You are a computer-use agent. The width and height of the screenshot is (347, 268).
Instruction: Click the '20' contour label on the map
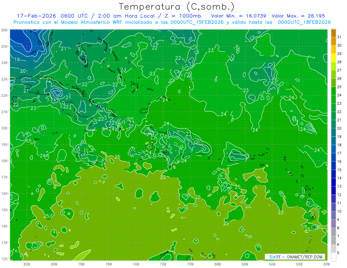23,71
